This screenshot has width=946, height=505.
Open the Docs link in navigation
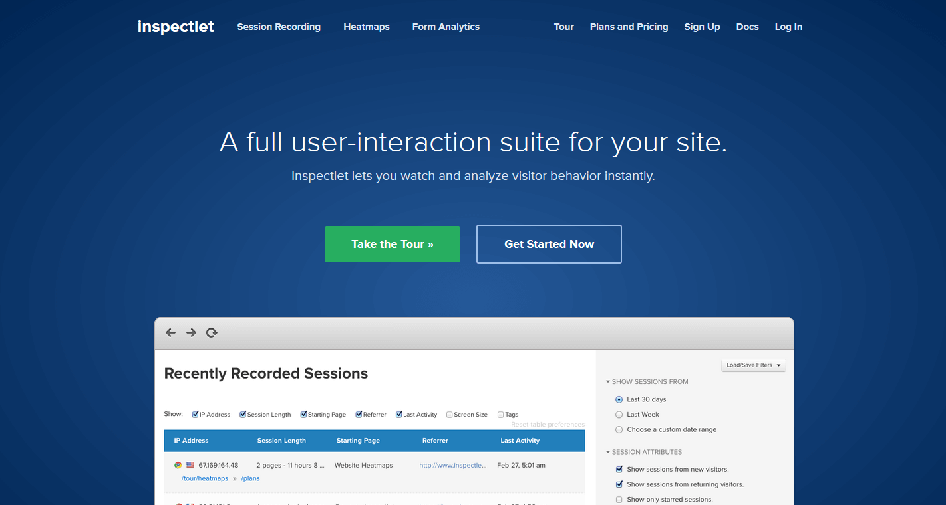(x=748, y=27)
